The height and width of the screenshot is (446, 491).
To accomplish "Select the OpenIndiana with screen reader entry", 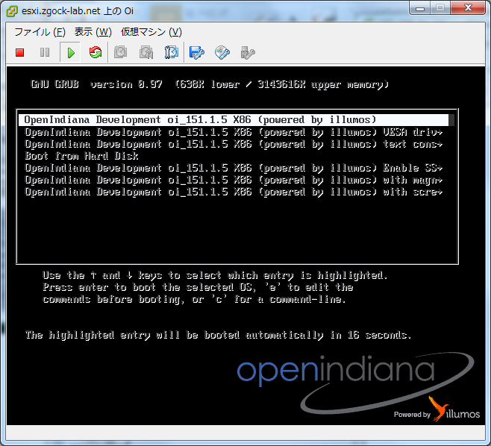I will point(234,192).
